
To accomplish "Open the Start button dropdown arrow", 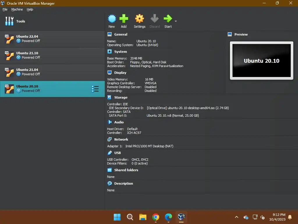I will pyautogui.click(x=176, y=21).
